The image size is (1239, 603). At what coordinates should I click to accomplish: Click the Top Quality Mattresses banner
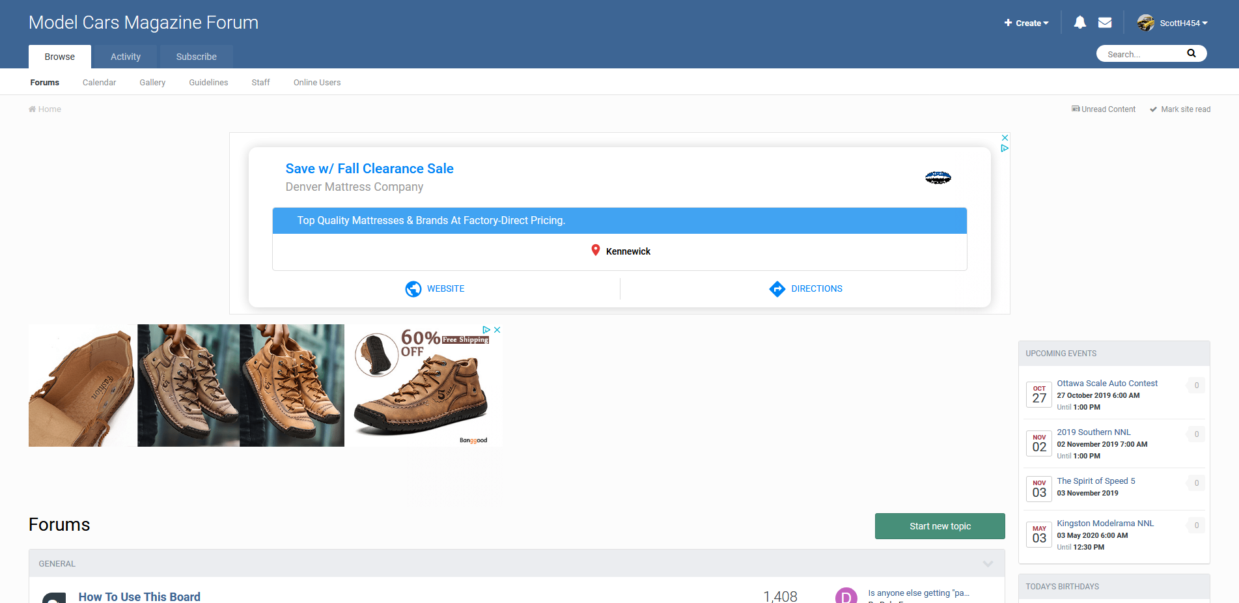click(620, 221)
